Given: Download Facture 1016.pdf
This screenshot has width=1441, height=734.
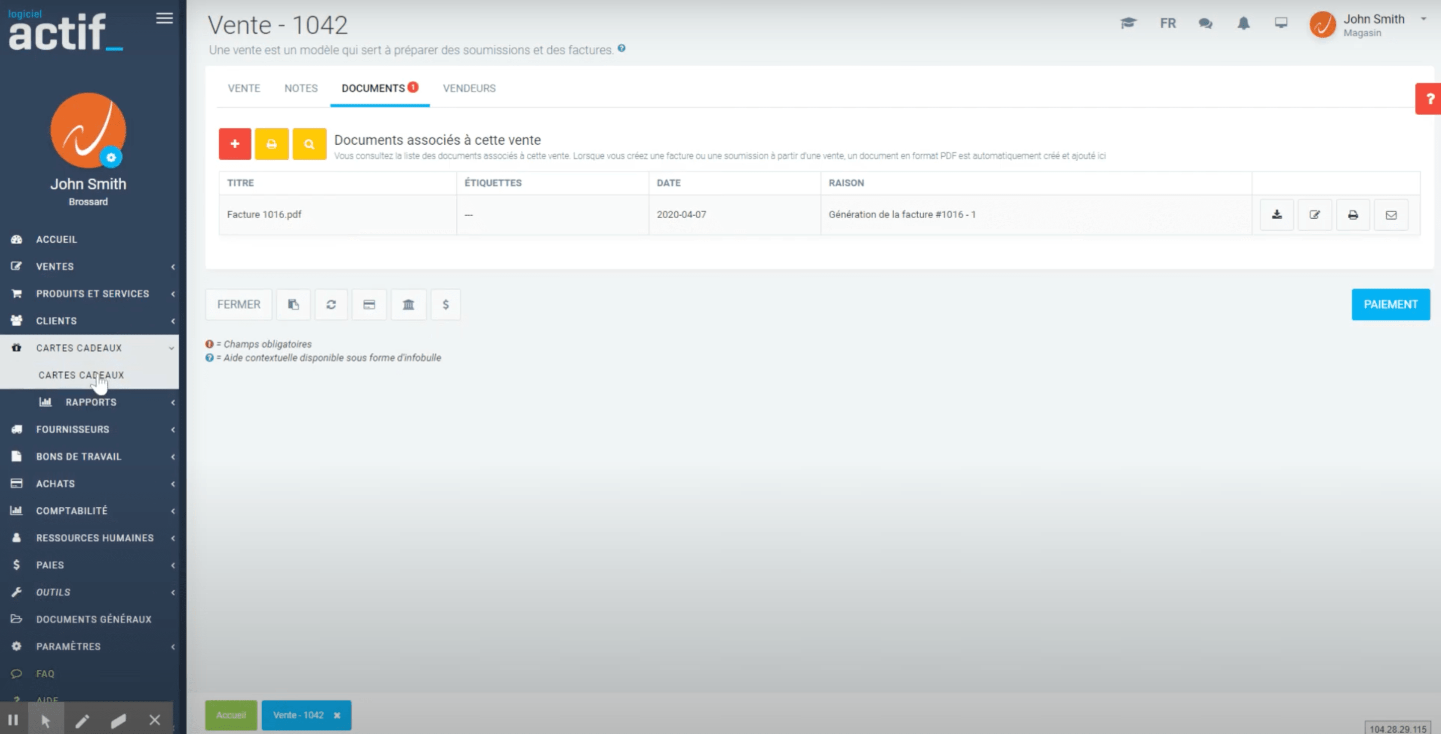Looking at the screenshot, I should [x=1276, y=215].
